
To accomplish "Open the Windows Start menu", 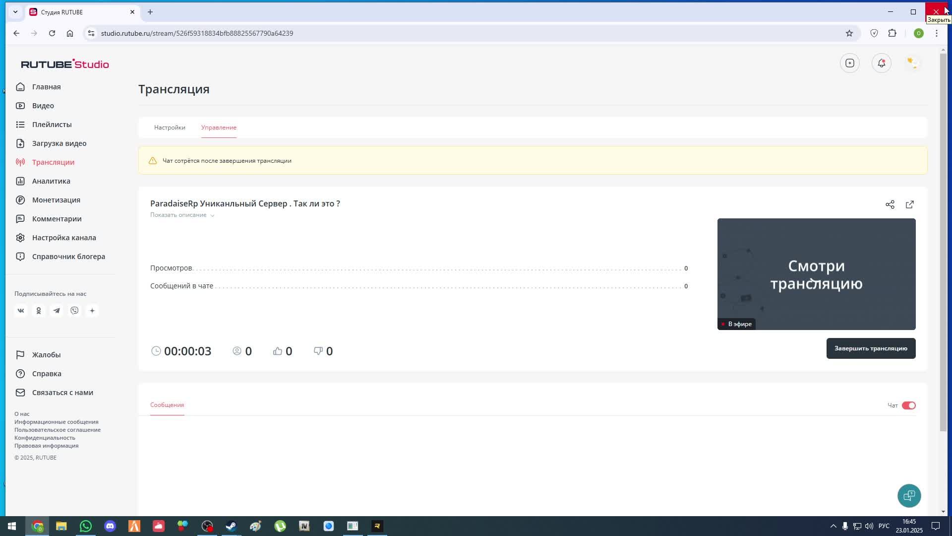I will click(x=12, y=526).
